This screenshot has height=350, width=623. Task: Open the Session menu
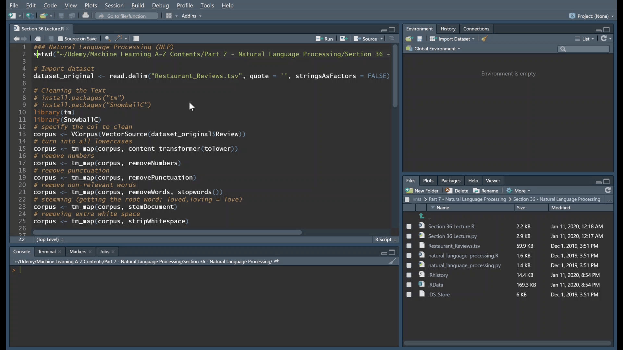click(x=114, y=6)
